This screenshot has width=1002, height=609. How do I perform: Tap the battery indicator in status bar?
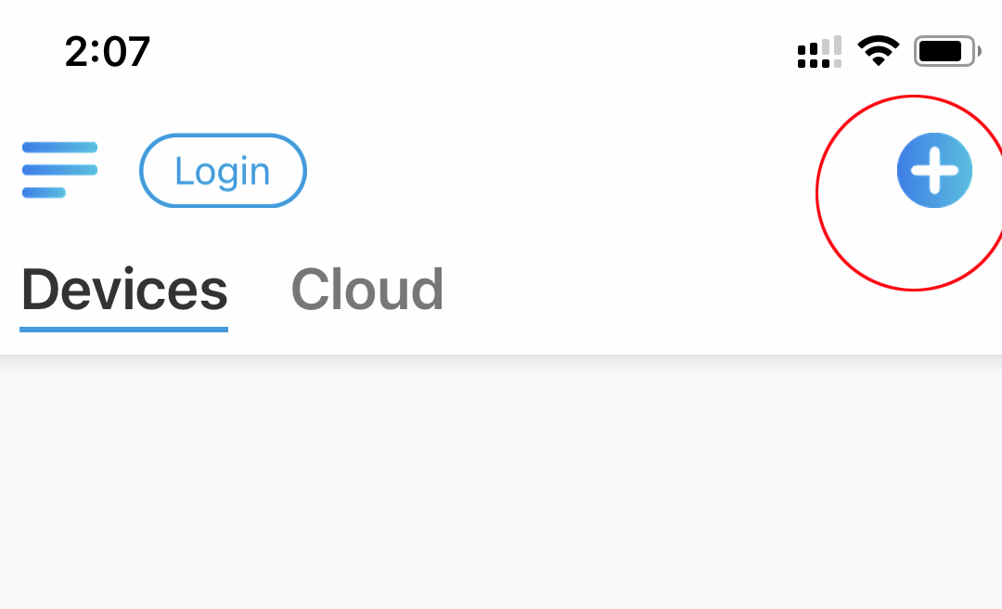(x=947, y=51)
